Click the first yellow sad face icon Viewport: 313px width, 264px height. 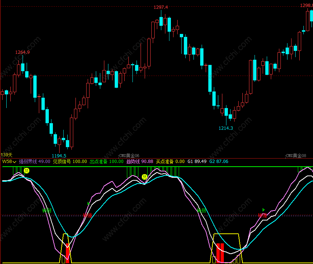tap(27, 170)
